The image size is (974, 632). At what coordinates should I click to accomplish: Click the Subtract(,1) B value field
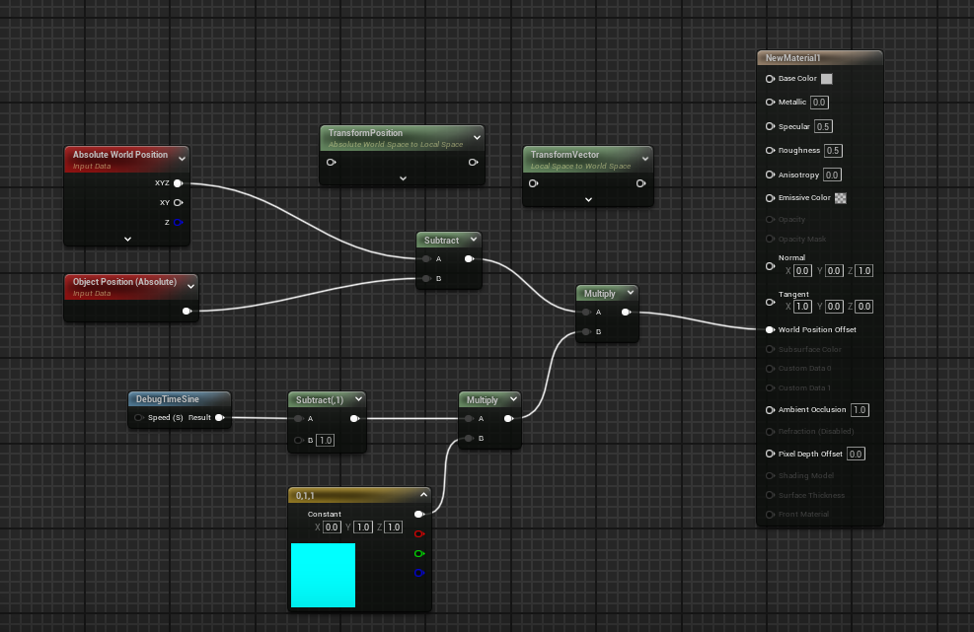click(325, 440)
